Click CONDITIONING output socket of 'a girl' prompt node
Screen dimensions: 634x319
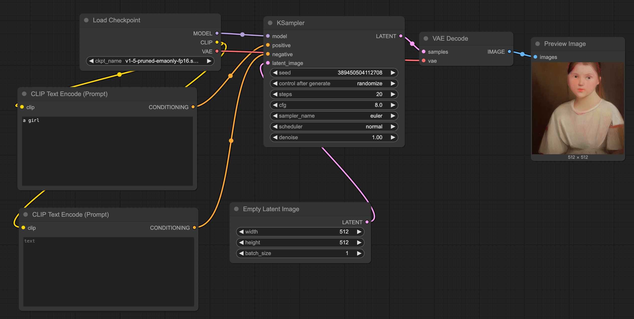pyautogui.click(x=193, y=107)
